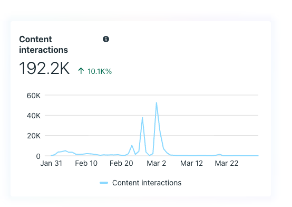292x207 pixels.
Task: Click the Content interactions card title
Action: pos(44,44)
